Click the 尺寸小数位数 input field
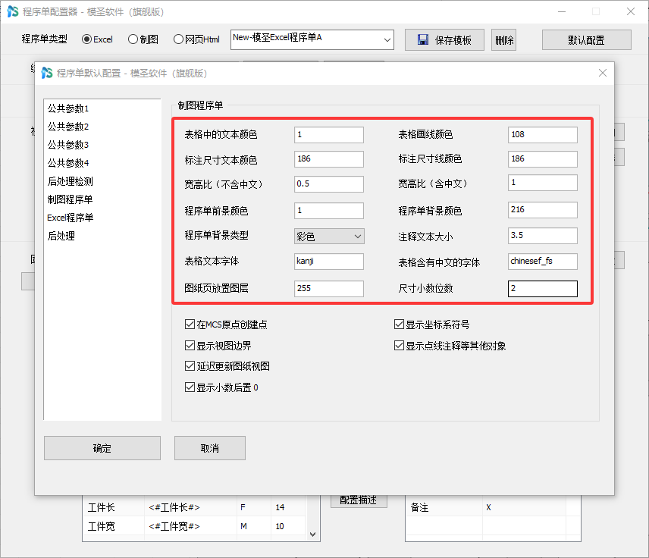649x558 pixels. tap(543, 289)
